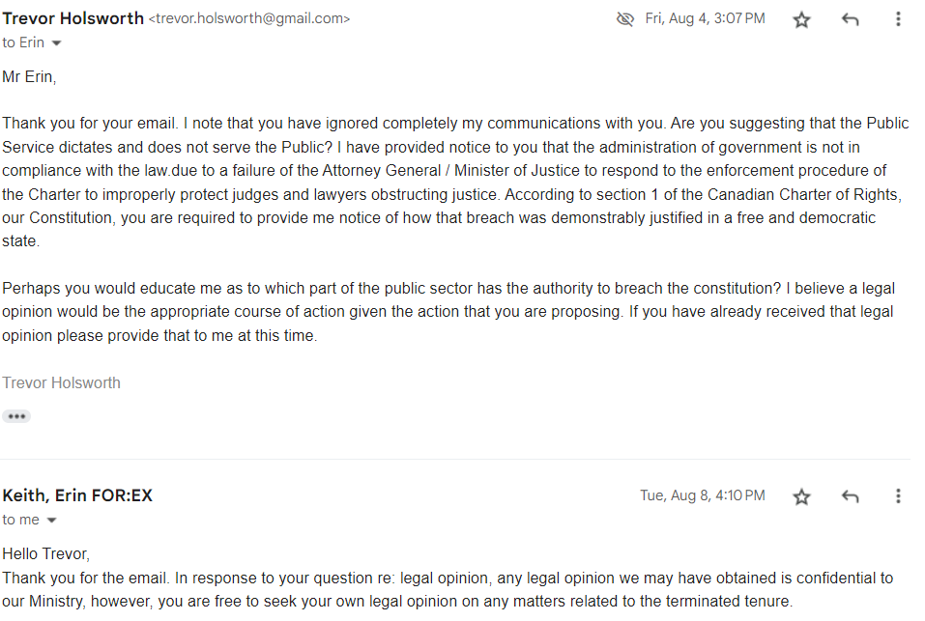Click the 'to me' recipient line text
This screenshot has width=925, height=621.
coord(20,520)
